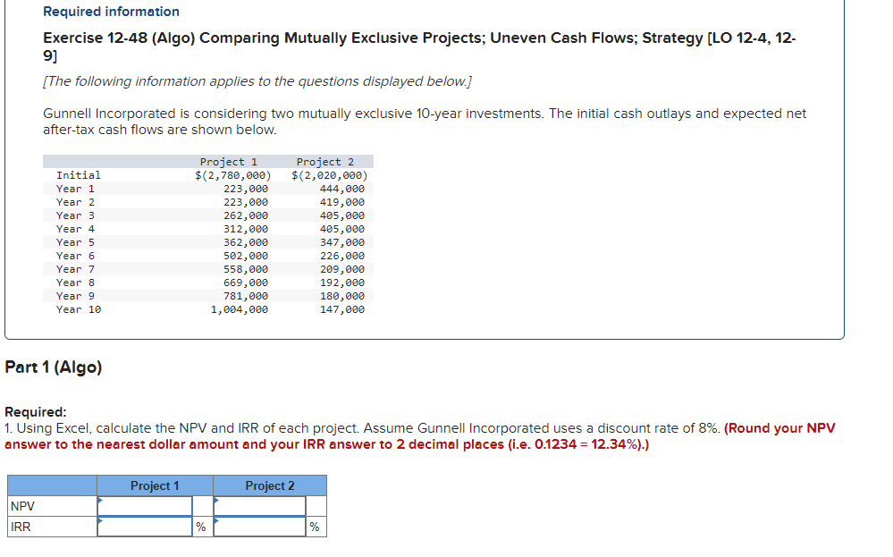Click the percent symbol beside Project 1 IRR
The image size is (893, 557).
200,527
